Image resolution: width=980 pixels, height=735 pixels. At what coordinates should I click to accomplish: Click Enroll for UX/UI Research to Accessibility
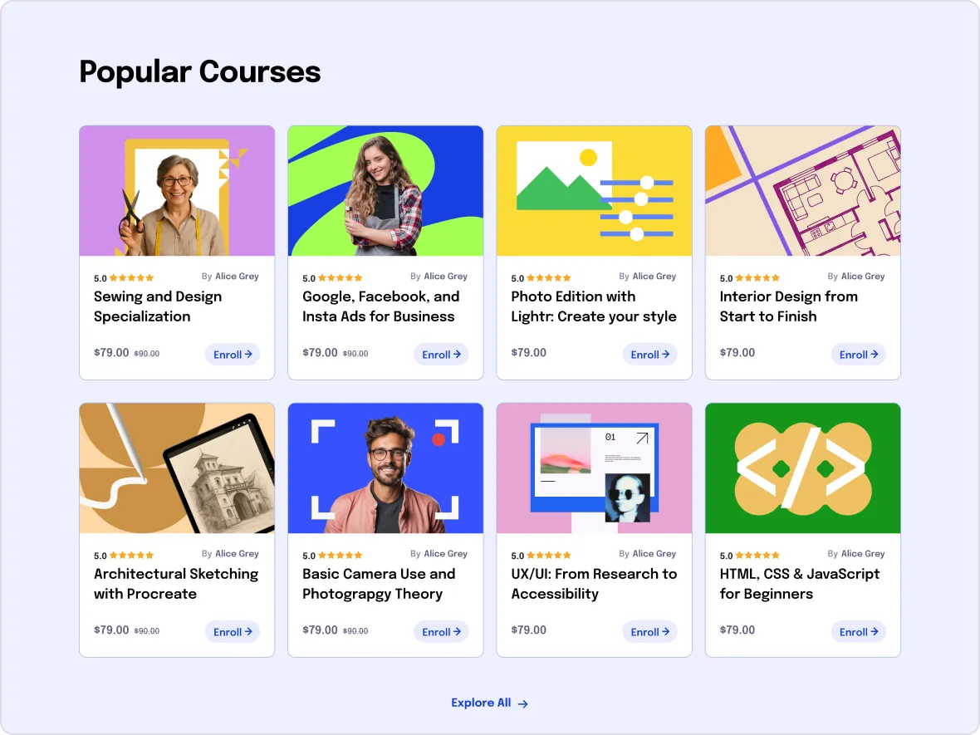pos(650,632)
